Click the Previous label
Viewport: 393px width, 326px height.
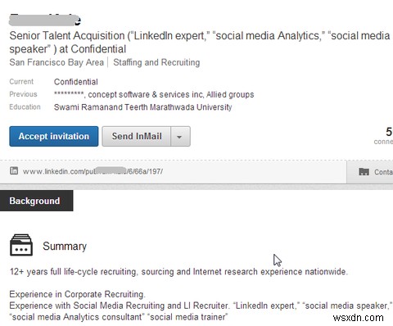tap(23, 94)
